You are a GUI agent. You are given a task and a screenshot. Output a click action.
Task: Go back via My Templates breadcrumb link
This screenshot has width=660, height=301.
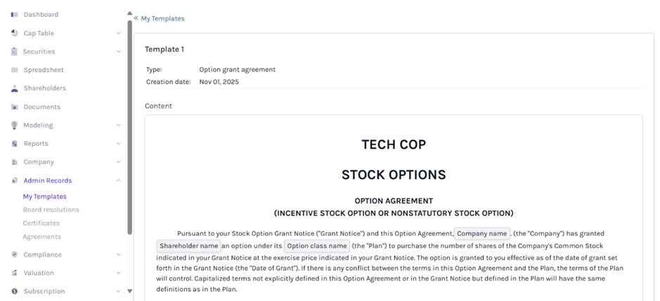(x=162, y=18)
